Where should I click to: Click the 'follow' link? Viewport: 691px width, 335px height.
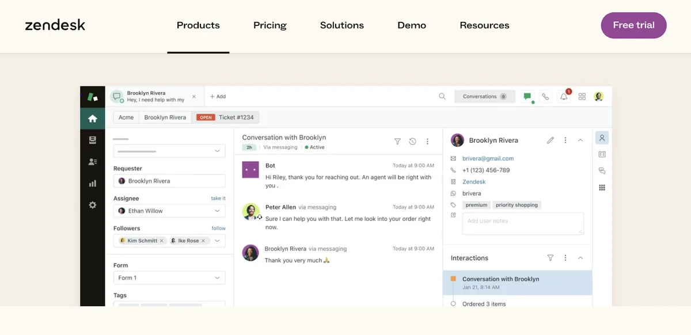(x=219, y=229)
